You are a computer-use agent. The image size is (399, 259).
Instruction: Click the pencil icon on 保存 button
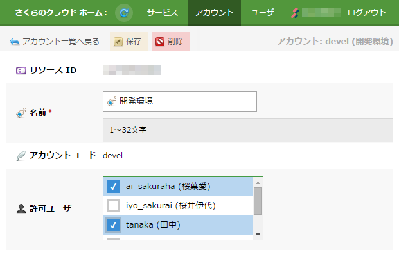(118, 42)
